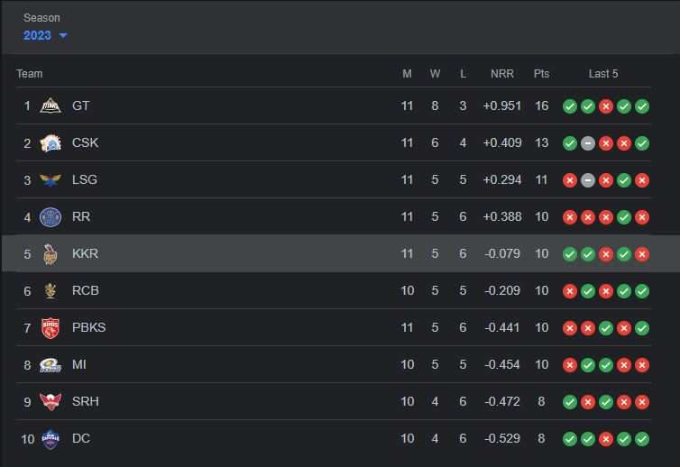Click the Last 5 column header
680x467 pixels.
coord(603,74)
